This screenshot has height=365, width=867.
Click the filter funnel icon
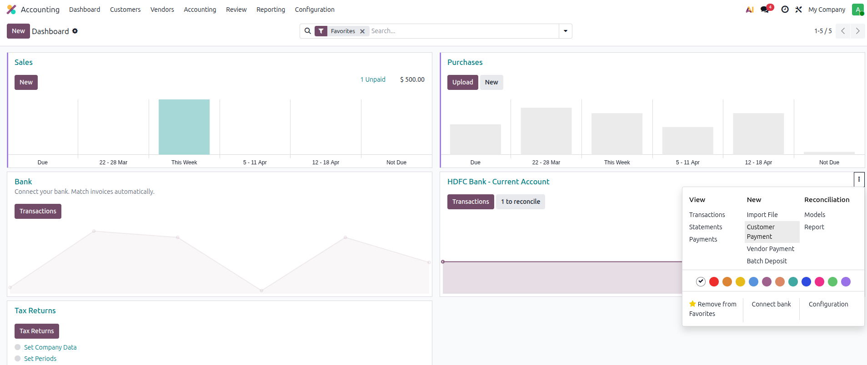pos(321,31)
